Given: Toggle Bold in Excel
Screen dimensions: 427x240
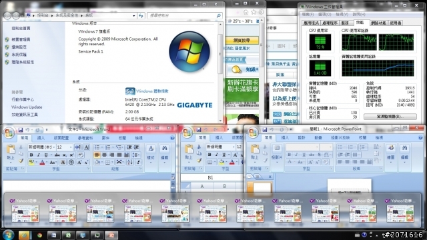Looking at the screenshot, I should click(x=209, y=155).
